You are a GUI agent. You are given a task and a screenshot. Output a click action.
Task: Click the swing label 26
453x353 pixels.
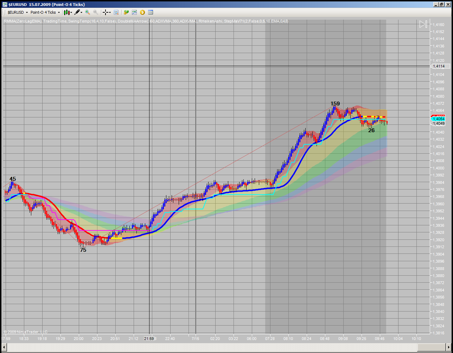pyautogui.click(x=371, y=130)
